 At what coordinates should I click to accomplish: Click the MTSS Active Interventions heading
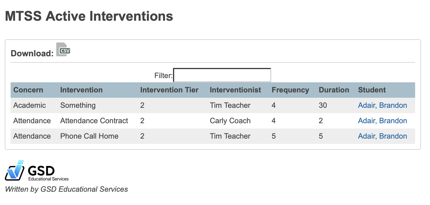pyautogui.click(x=89, y=16)
